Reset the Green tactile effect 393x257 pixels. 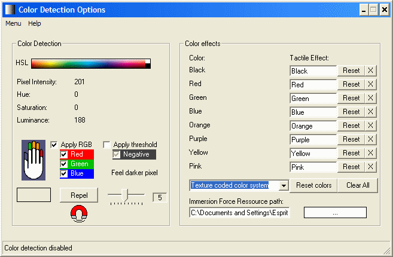pyautogui.click(x=351, y=98)
